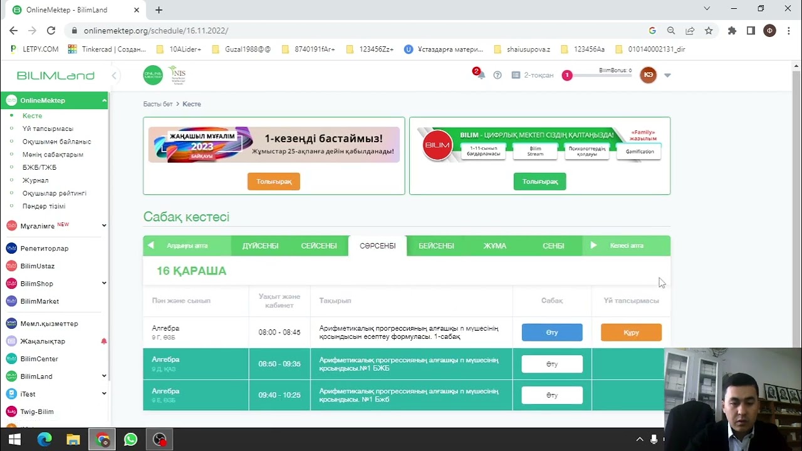
Task: Open Chrome extensions puzzle icon
Action: [x=732, y=30]
